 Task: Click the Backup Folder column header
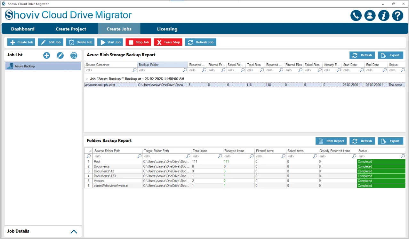(x=163, y=65)
